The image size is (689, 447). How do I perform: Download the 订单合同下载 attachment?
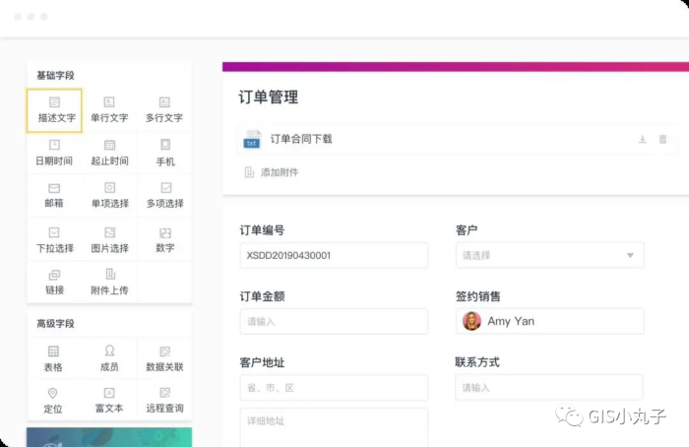tap(643, 140)
